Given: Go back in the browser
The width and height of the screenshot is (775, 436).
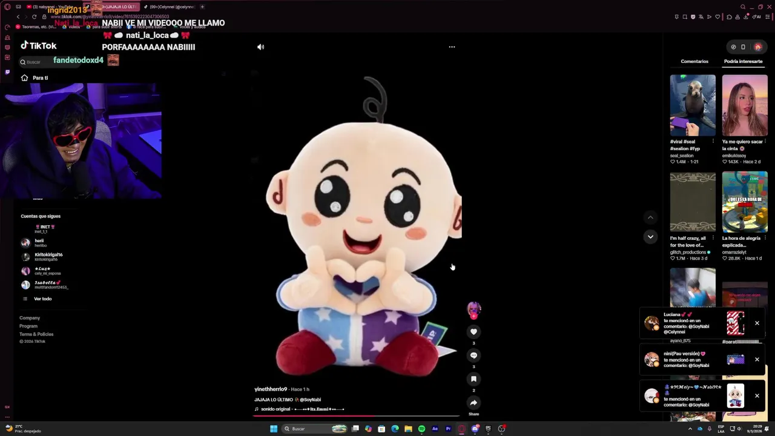Looking at the screenshot, I should click(x=18, y=17).
